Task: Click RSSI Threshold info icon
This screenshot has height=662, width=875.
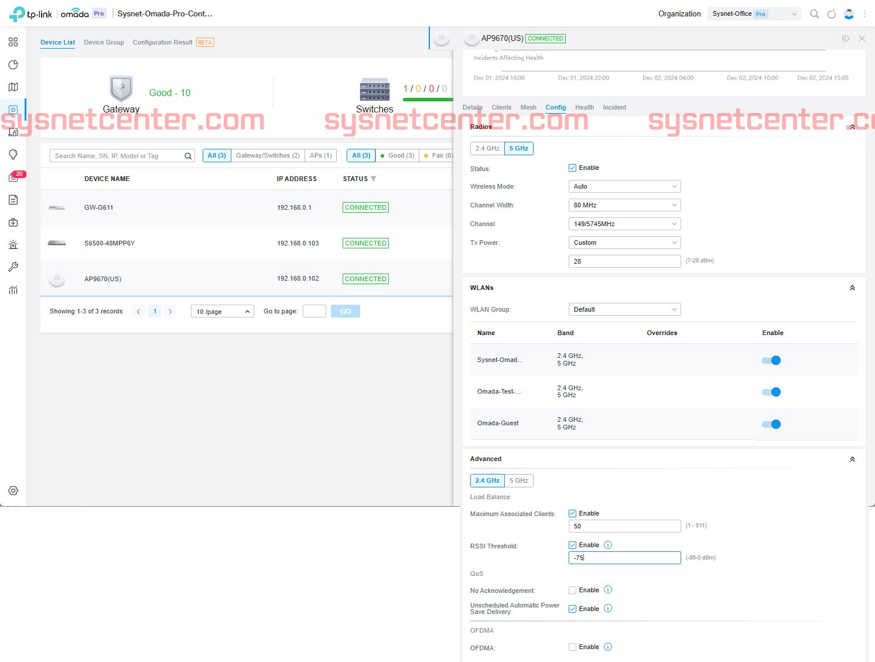Action: 608,545
